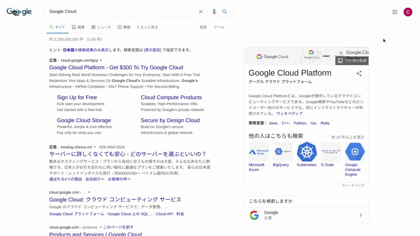Click フィードバック link under panel
420x236 pixels.
pyautogui.click(x=353, y=185)
